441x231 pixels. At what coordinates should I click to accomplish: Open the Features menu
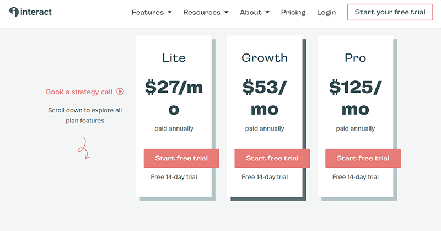[x=148, y=12]
